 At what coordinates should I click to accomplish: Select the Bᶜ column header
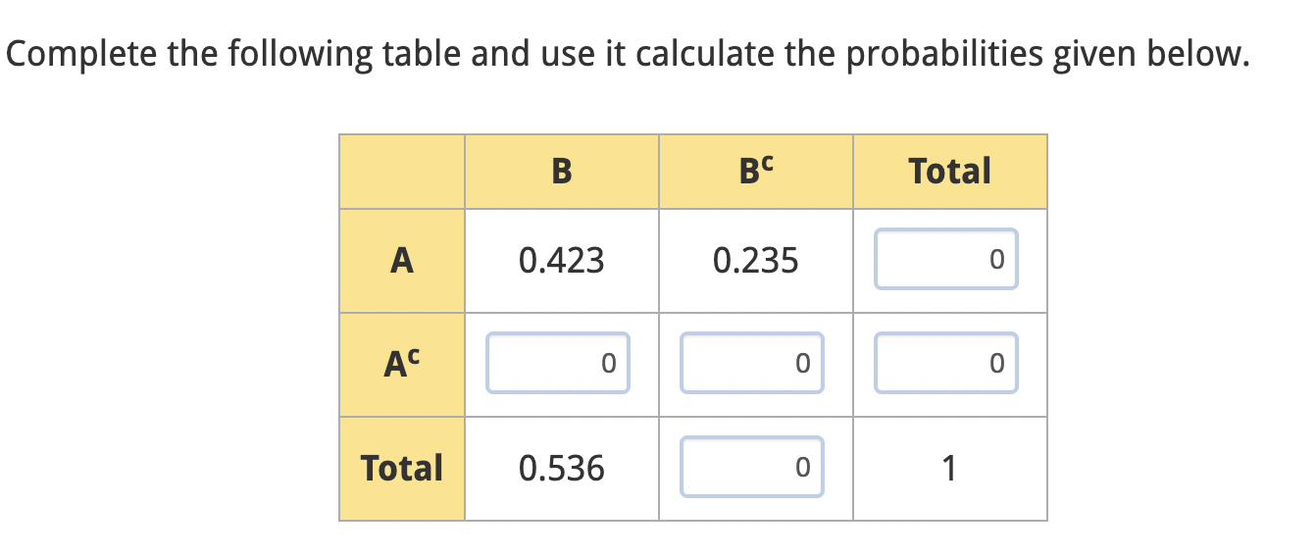[x=755, y=172]
